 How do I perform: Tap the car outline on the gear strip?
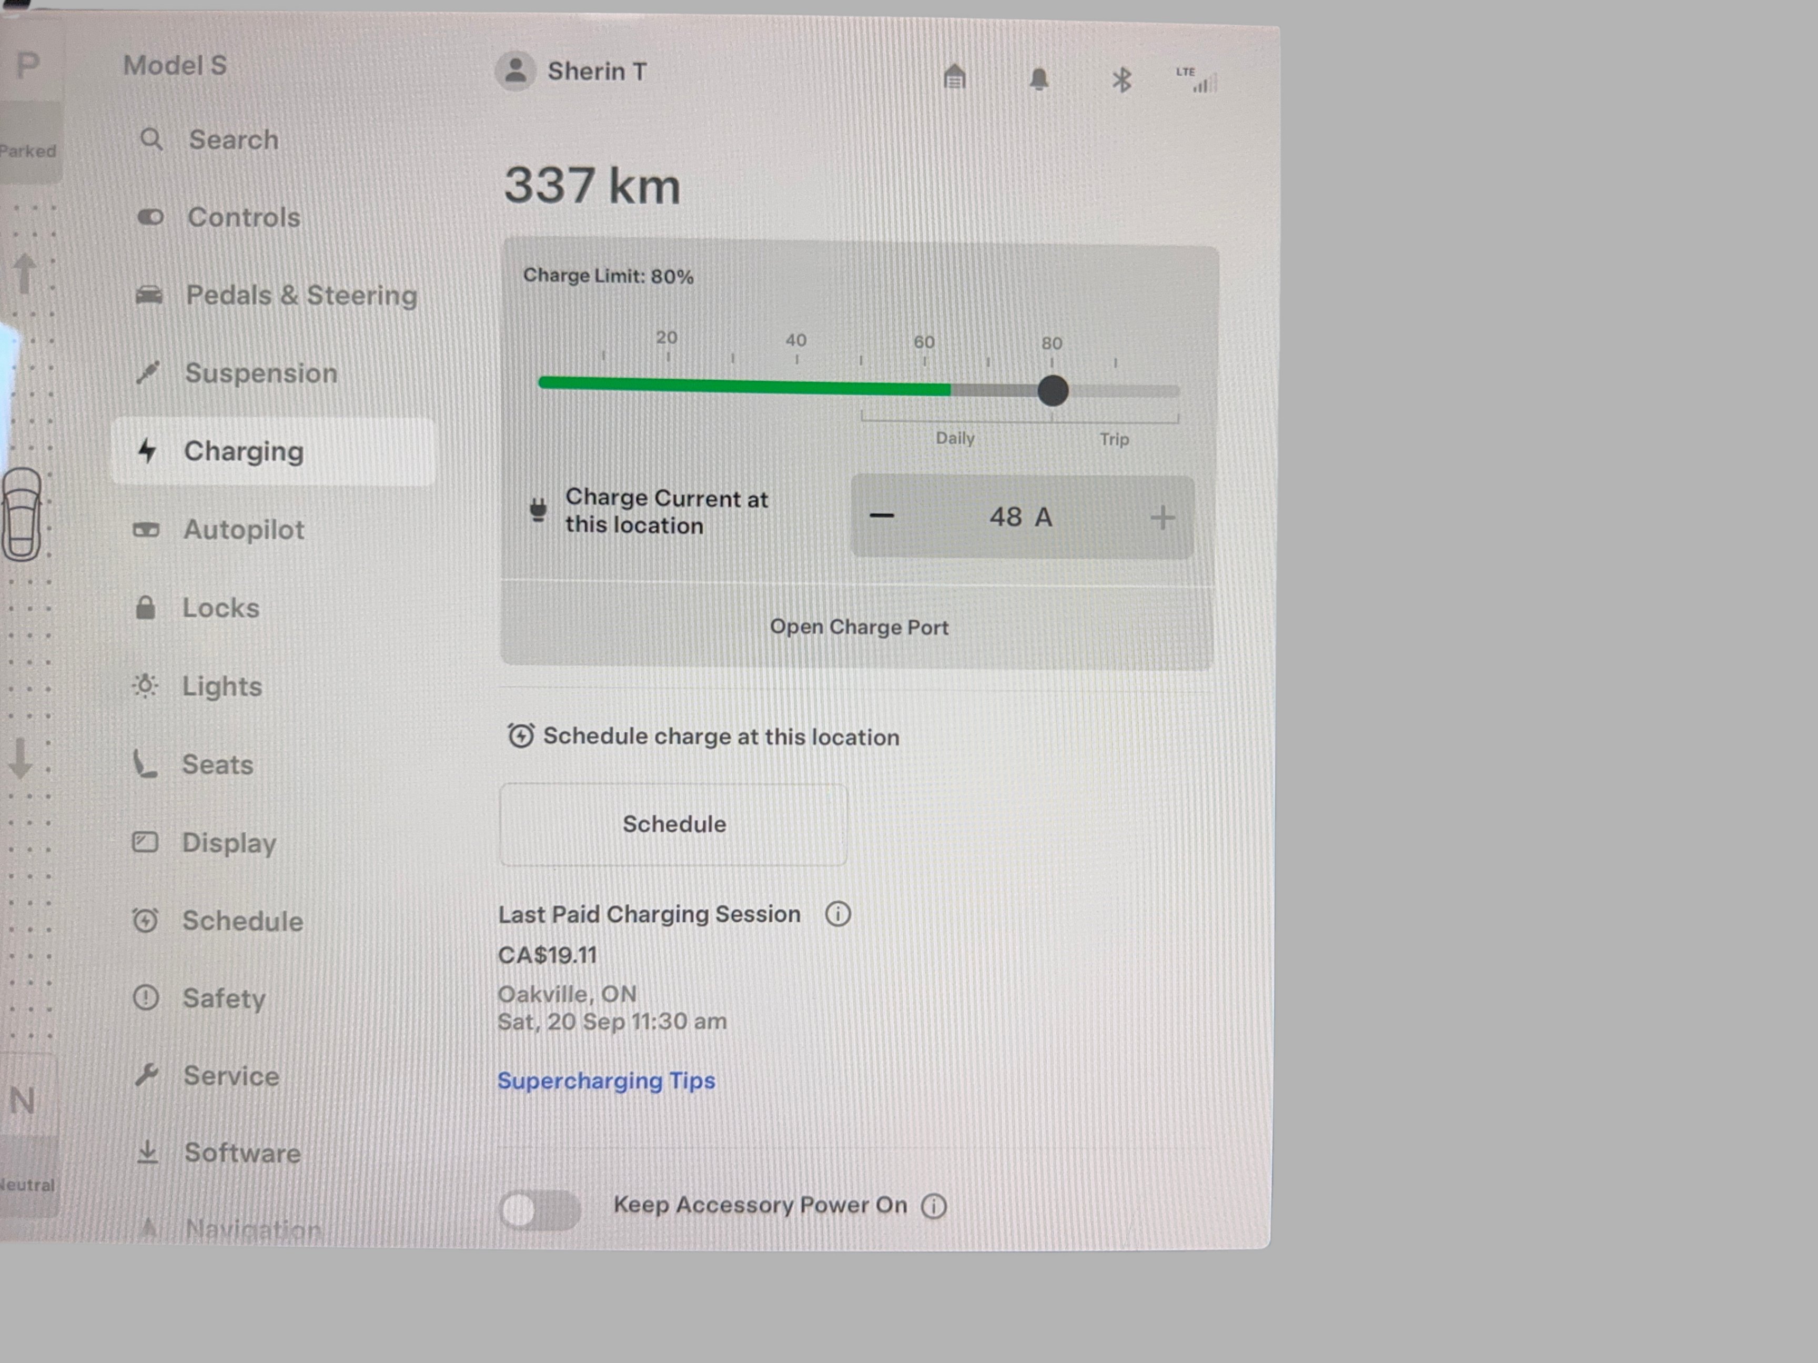22,514
